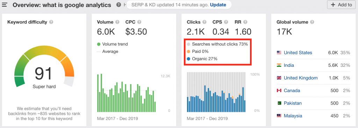Click the Clicks value 2.1K
The image size is (358, 128).
click(196, 32)
